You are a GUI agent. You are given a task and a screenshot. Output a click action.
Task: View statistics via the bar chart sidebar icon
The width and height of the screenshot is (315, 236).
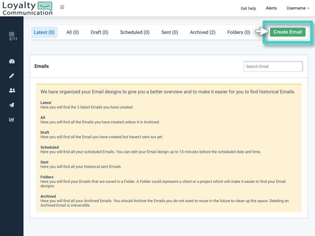coord(12,119)
